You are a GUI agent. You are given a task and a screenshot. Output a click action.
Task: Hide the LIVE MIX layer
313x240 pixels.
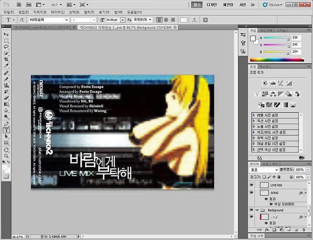coord(252,185)
